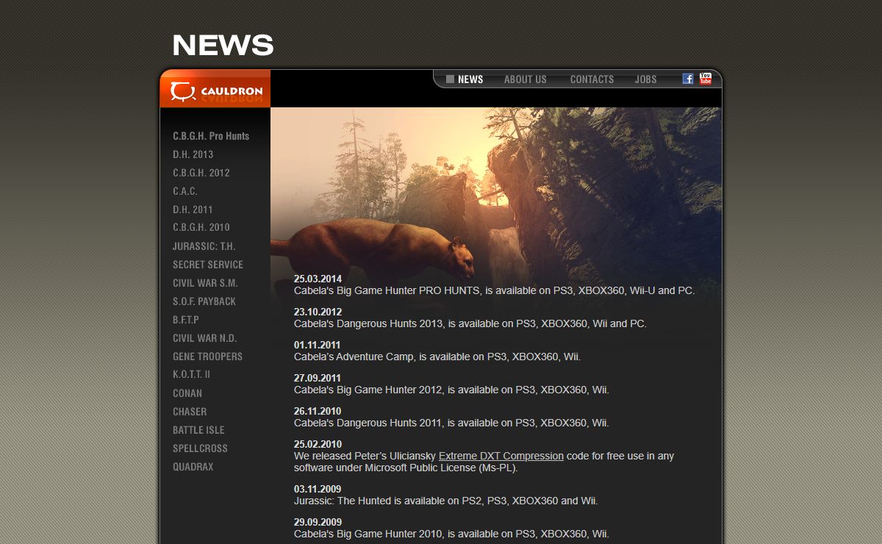Click the Jurassic: The Hunted news line
The image size is (882, 544).
(446, 501)
